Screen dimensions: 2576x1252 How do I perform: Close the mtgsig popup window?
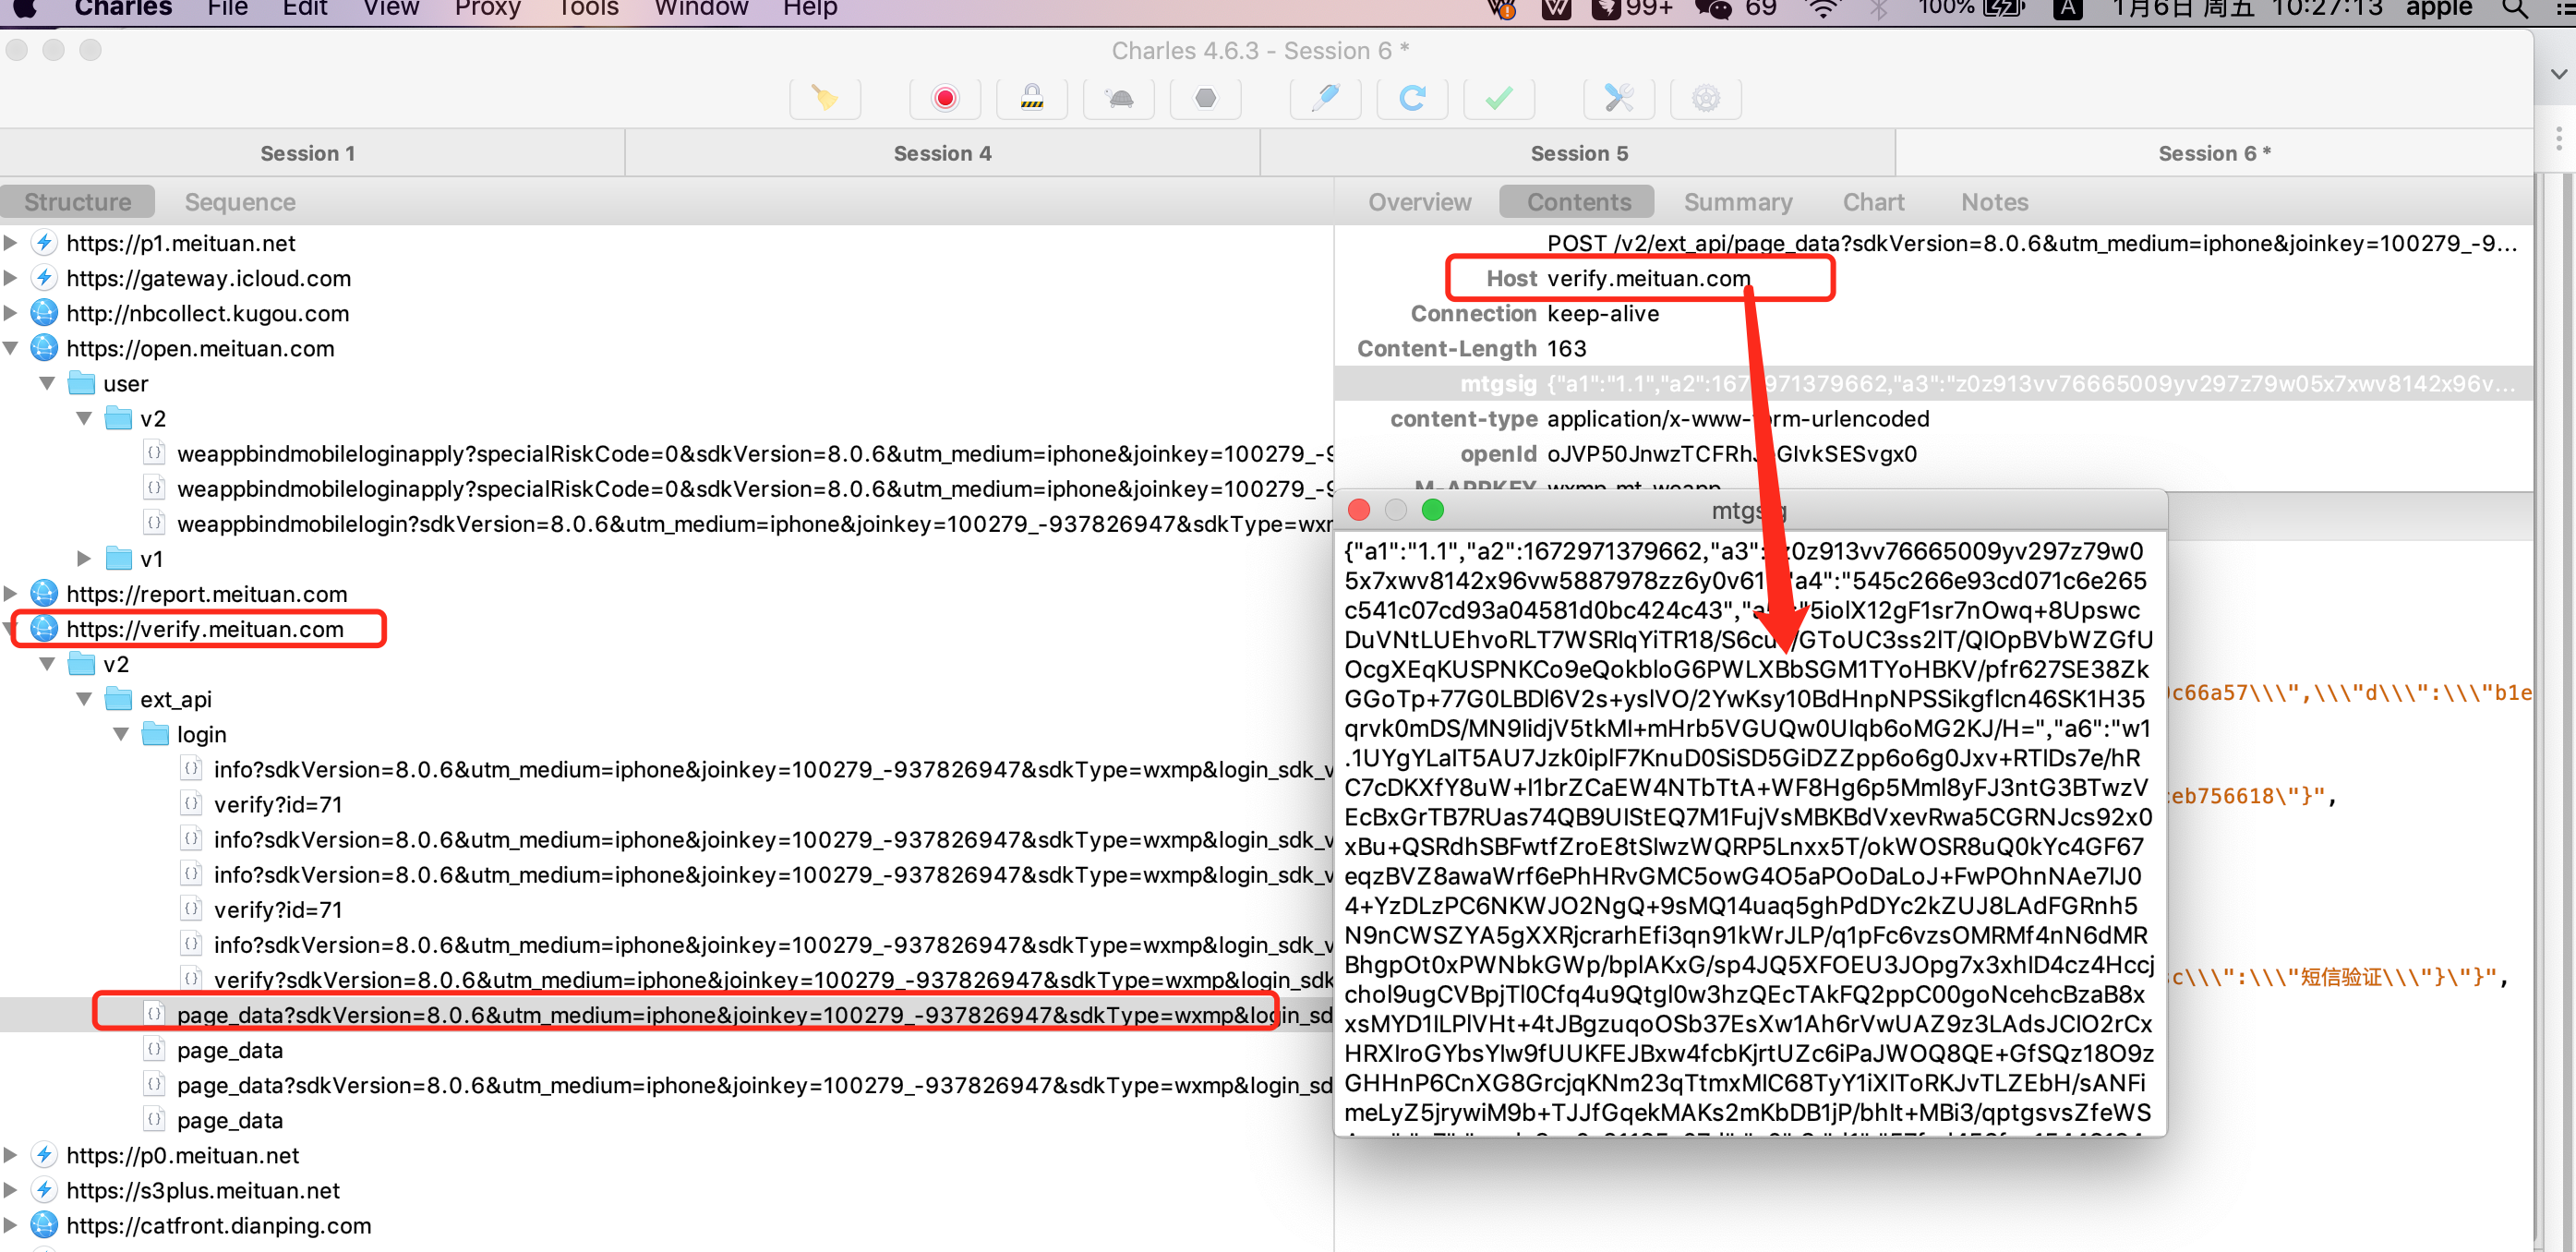click(1359, 510)
